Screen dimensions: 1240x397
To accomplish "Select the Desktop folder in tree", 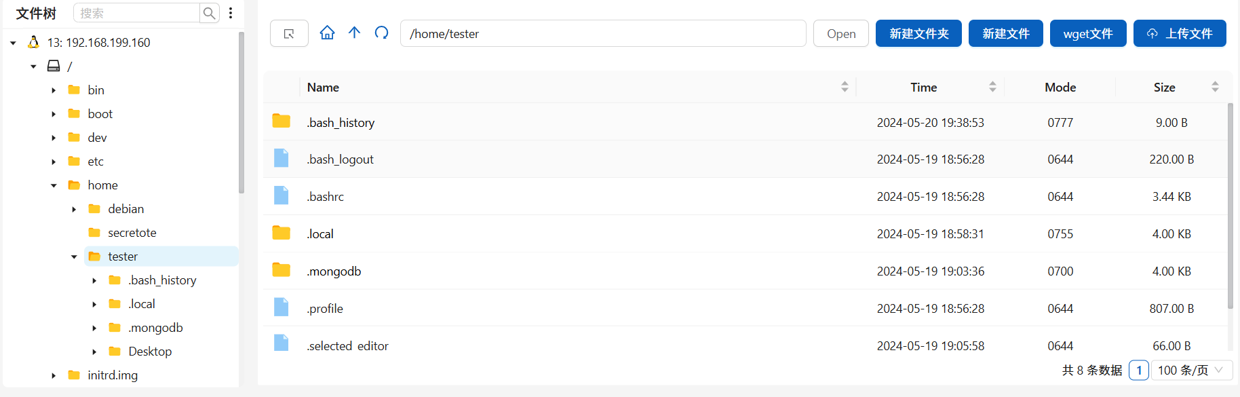I will pos(150,352).
